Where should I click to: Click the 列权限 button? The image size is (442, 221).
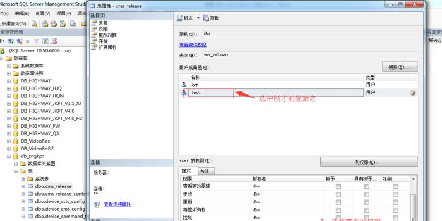pos(369,162)
